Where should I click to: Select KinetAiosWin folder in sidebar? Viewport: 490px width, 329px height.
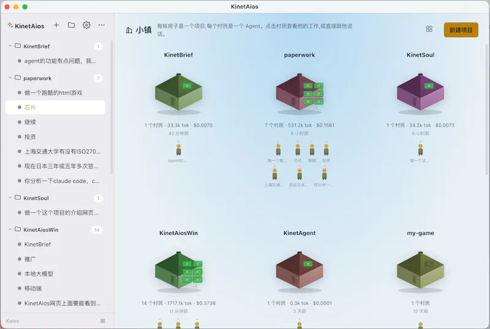[x=55, y=230]
